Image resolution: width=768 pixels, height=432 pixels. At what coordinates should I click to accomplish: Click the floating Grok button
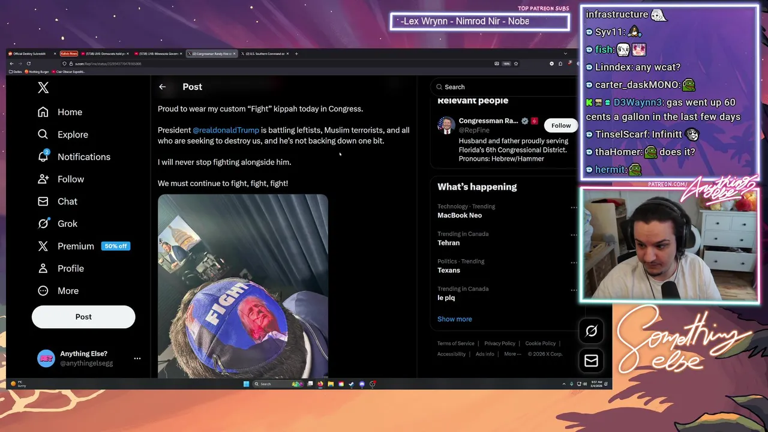pos(591,331)
